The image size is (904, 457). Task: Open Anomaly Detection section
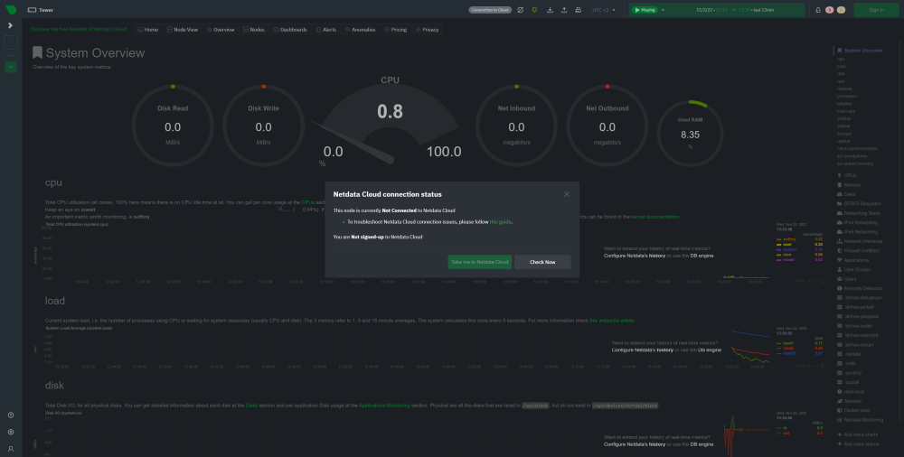(x=860, y=288)
